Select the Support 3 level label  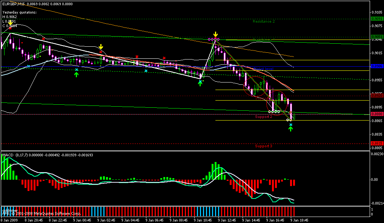tap(264, 146)
